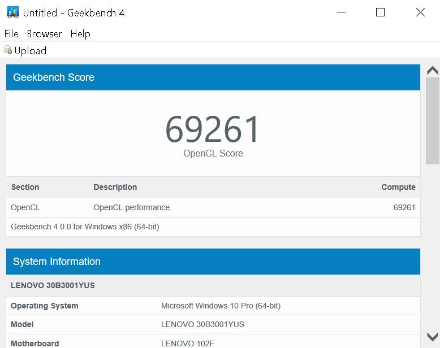Click the Geekbench app icon in title bar
Screen dimensions: 440x348
pyautogui.click(x=12, y=12)
